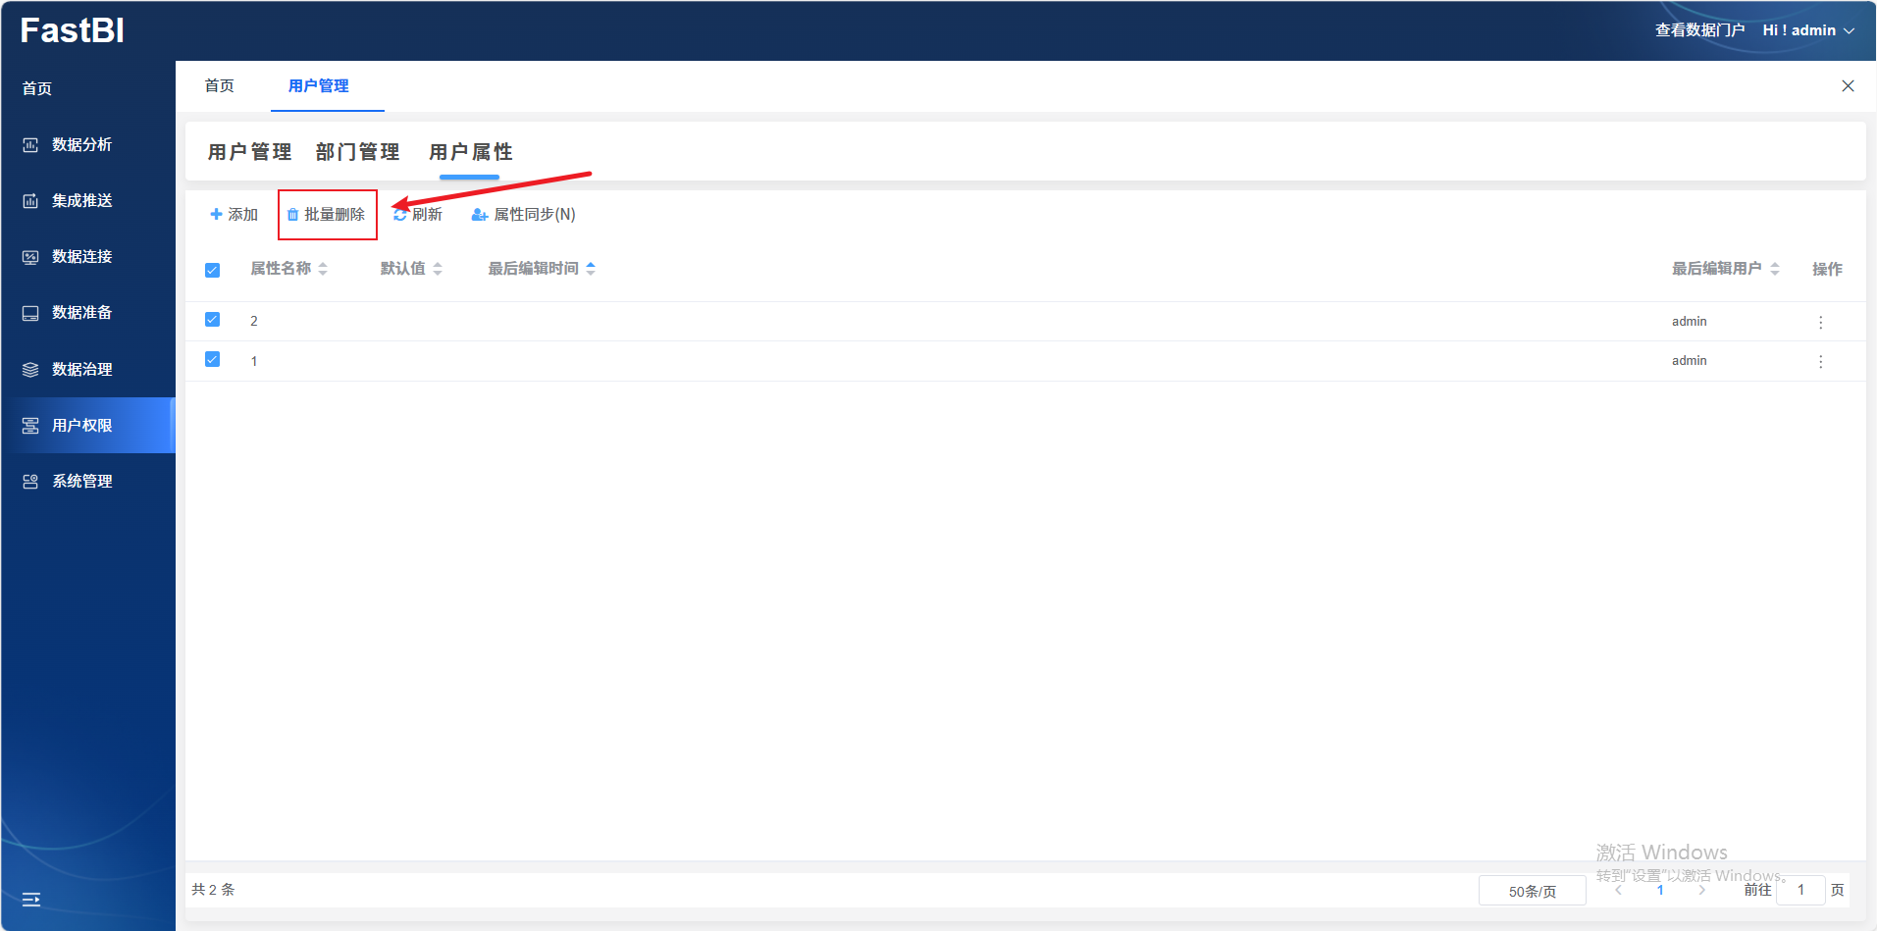Close the current tab with the X icon
This screenshot has height=931, width=1877.
pos(1848,86)
